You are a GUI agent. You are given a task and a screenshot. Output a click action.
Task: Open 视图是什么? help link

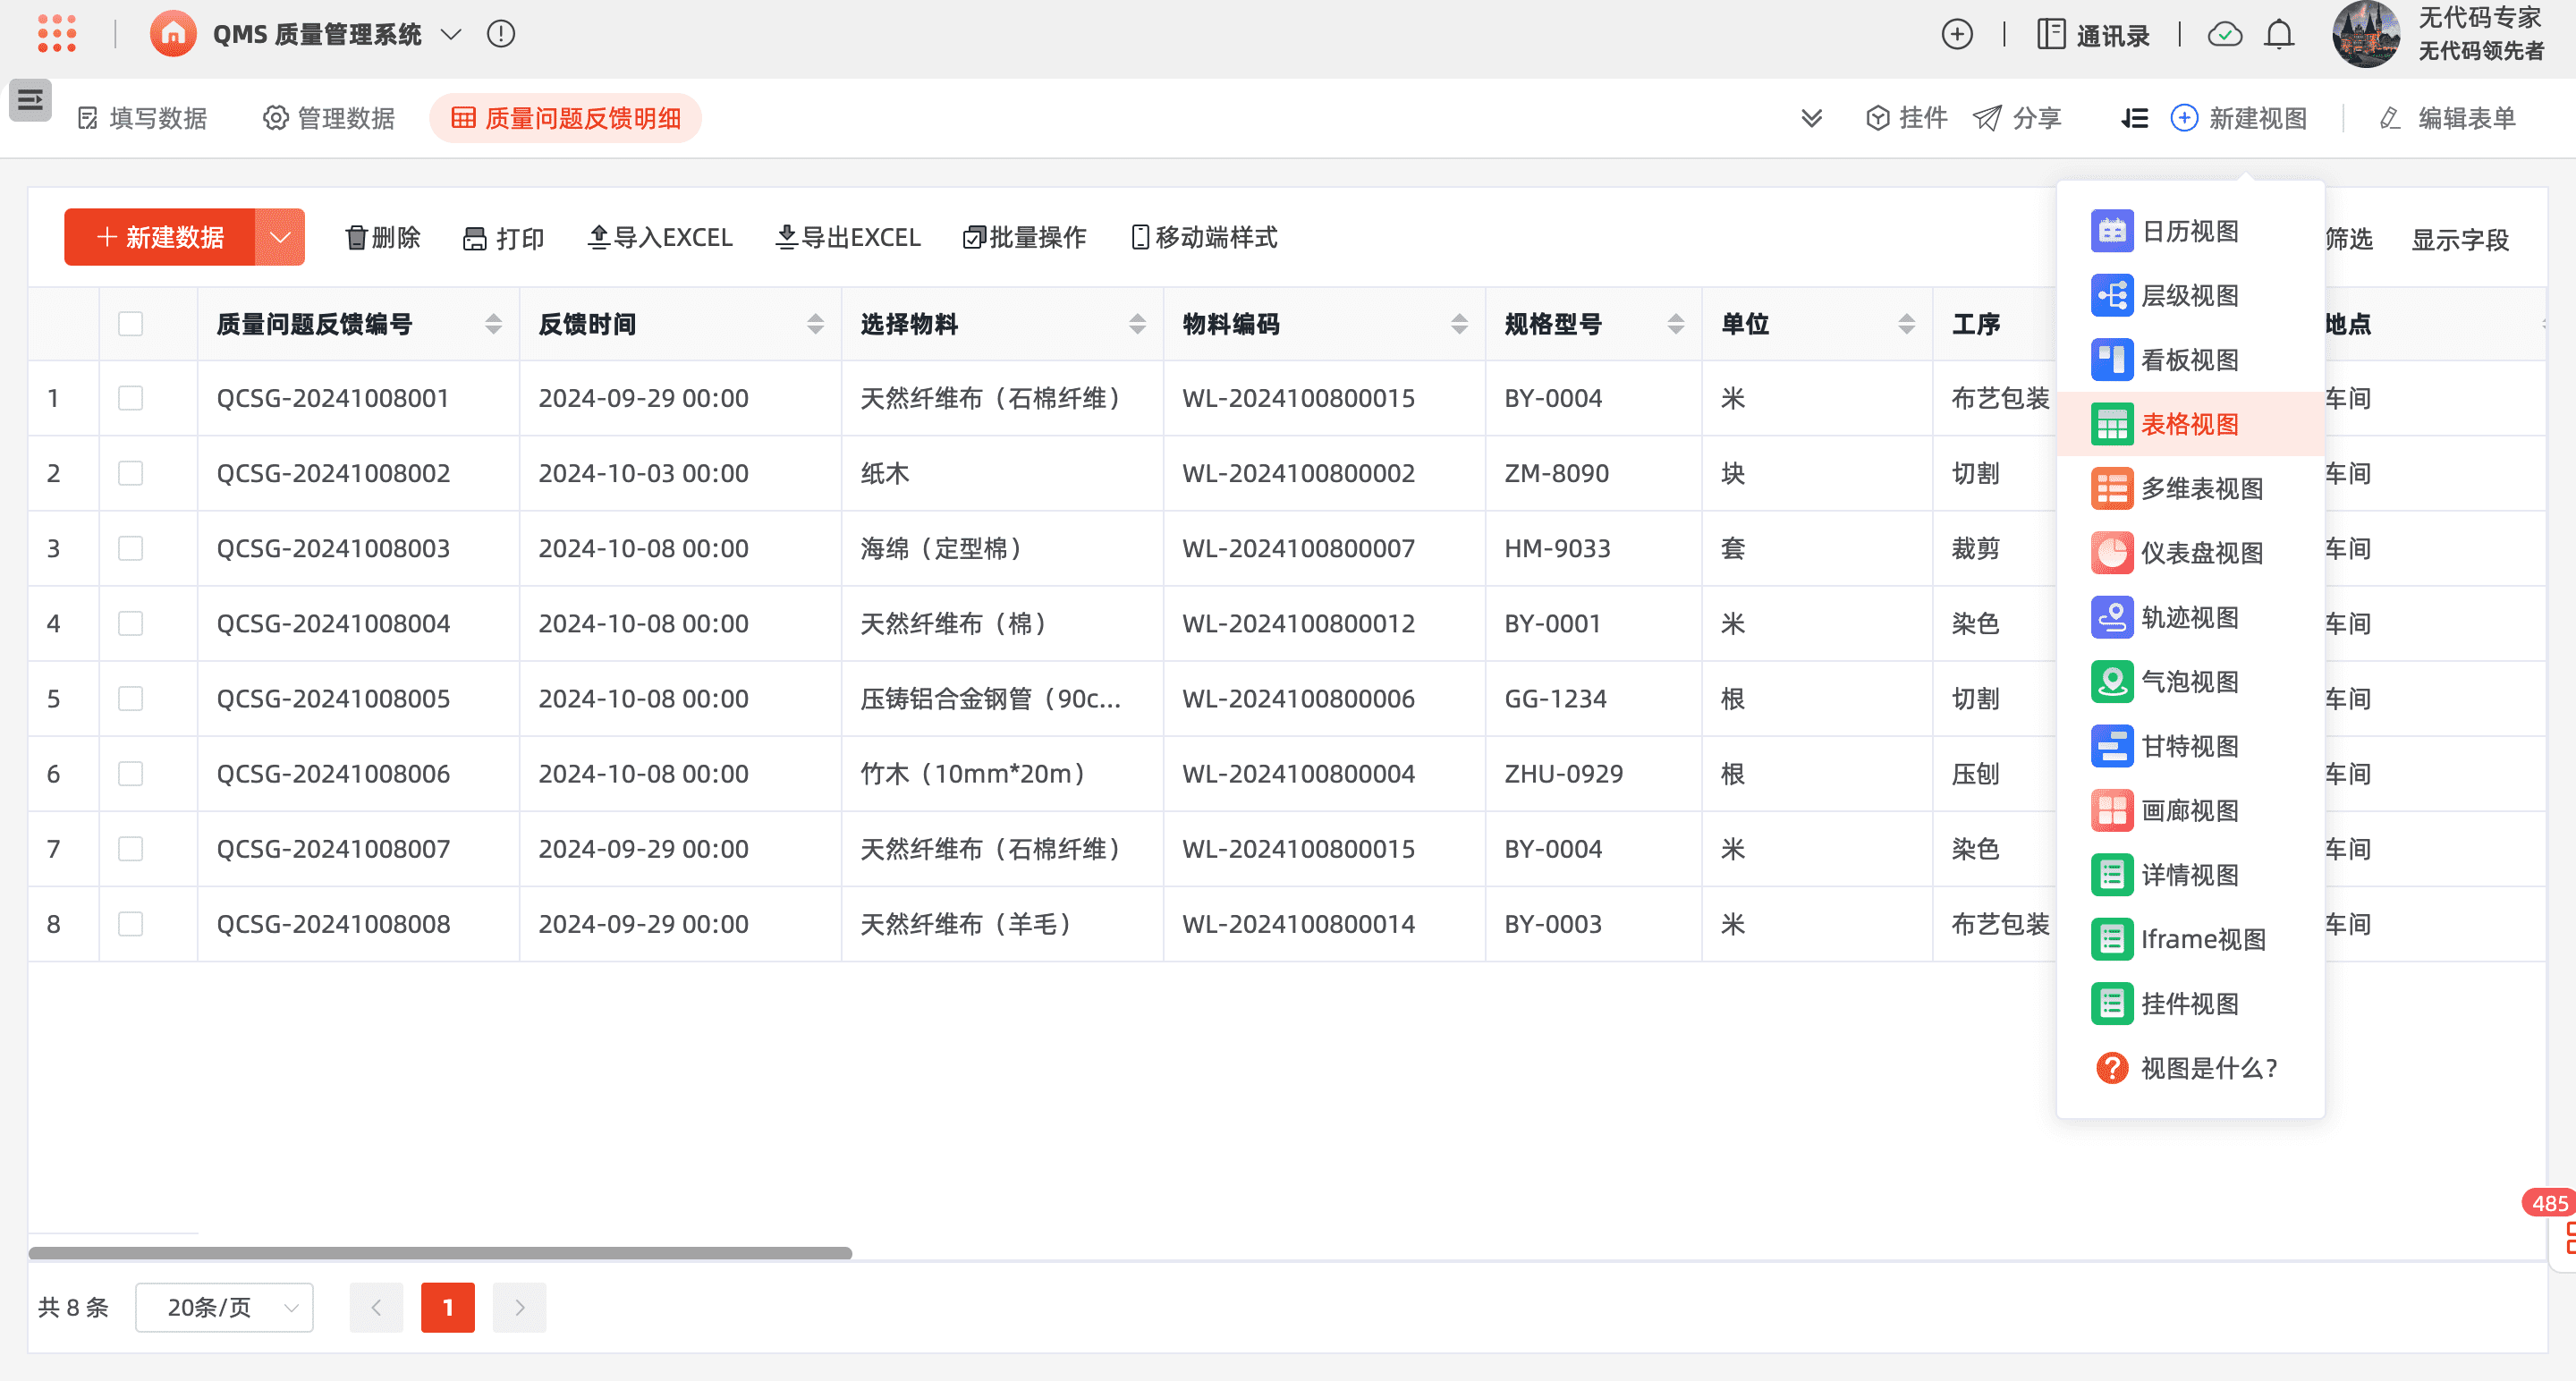(x=2207, y=1068)
